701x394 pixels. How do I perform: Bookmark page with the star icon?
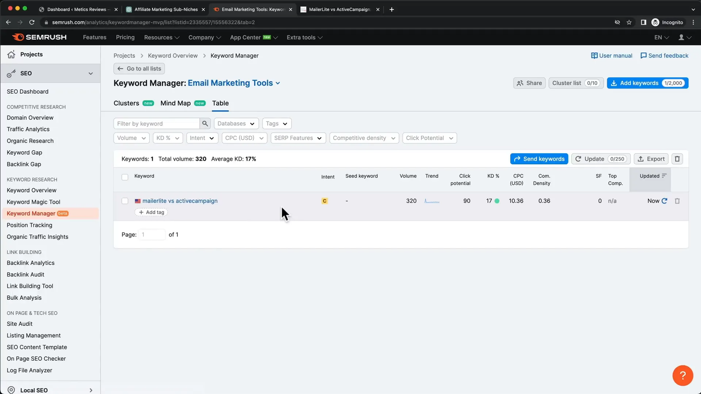pos(629,22)
